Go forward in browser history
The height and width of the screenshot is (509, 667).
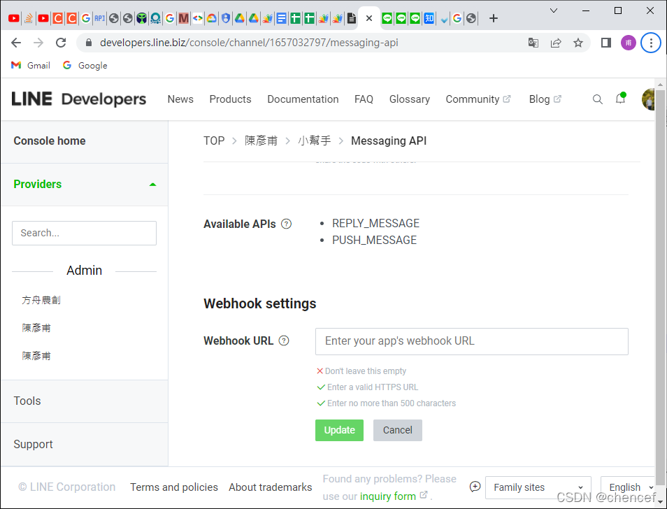pyautogui.click(x=38, y=43)
